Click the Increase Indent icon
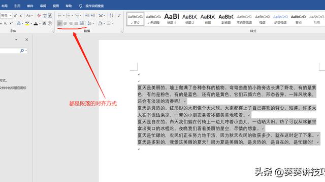Viewport: 325px width, 182px height. (93, 16)
